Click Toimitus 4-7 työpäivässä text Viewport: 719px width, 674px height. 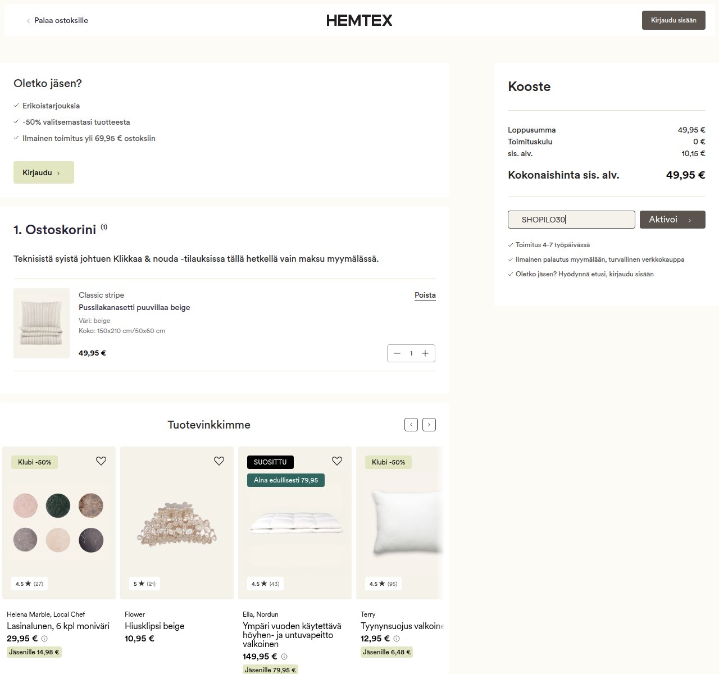pyautogui.click(x=553, y=245)
